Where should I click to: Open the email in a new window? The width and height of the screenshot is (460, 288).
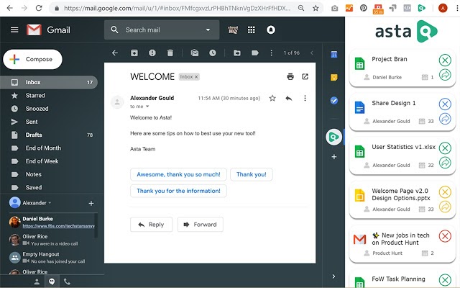(x=305, y=76)
